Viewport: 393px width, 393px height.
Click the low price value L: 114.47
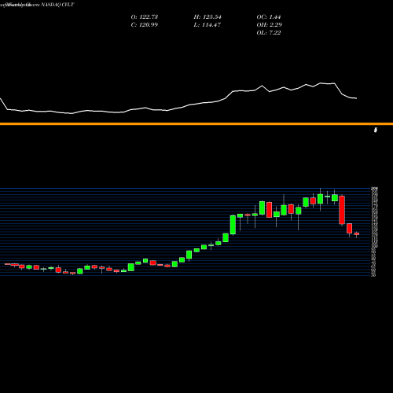tap(208, 25)
